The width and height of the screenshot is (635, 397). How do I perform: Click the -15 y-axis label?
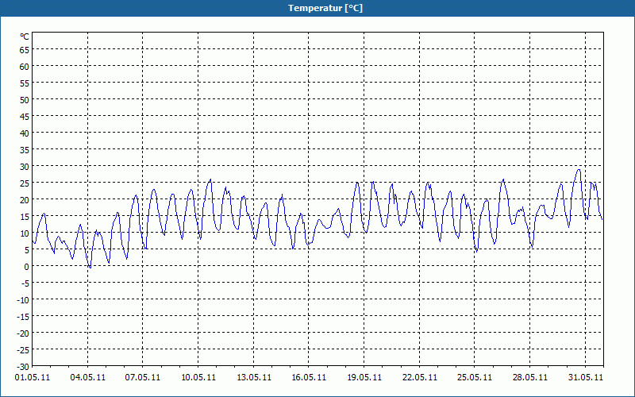pos(23,317)
